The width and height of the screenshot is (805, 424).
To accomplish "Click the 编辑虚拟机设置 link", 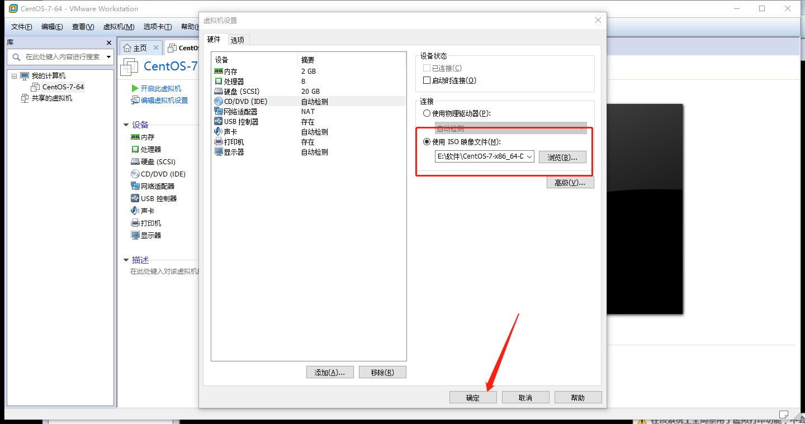I will pos(164,100).
